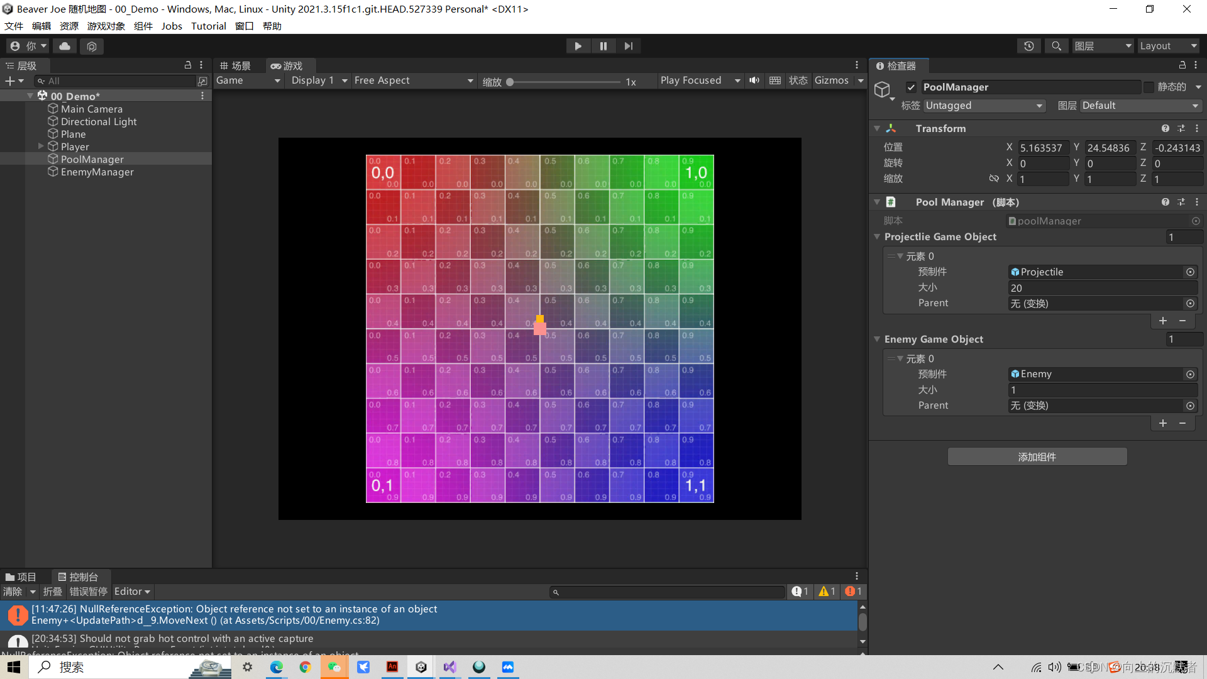Mute game audio with the speaker toggle
This screenshot has height=679, width=1207.
tap(754, 80)
